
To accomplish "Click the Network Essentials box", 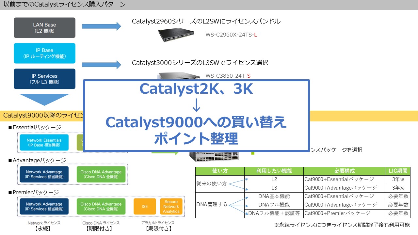I will pos(44,143).
